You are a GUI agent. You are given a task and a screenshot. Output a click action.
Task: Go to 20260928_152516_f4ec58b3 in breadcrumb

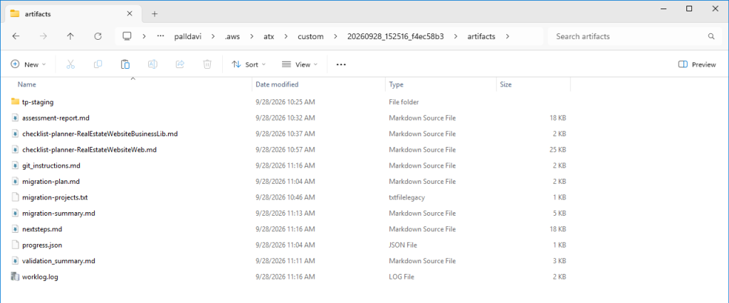[396, 36]
